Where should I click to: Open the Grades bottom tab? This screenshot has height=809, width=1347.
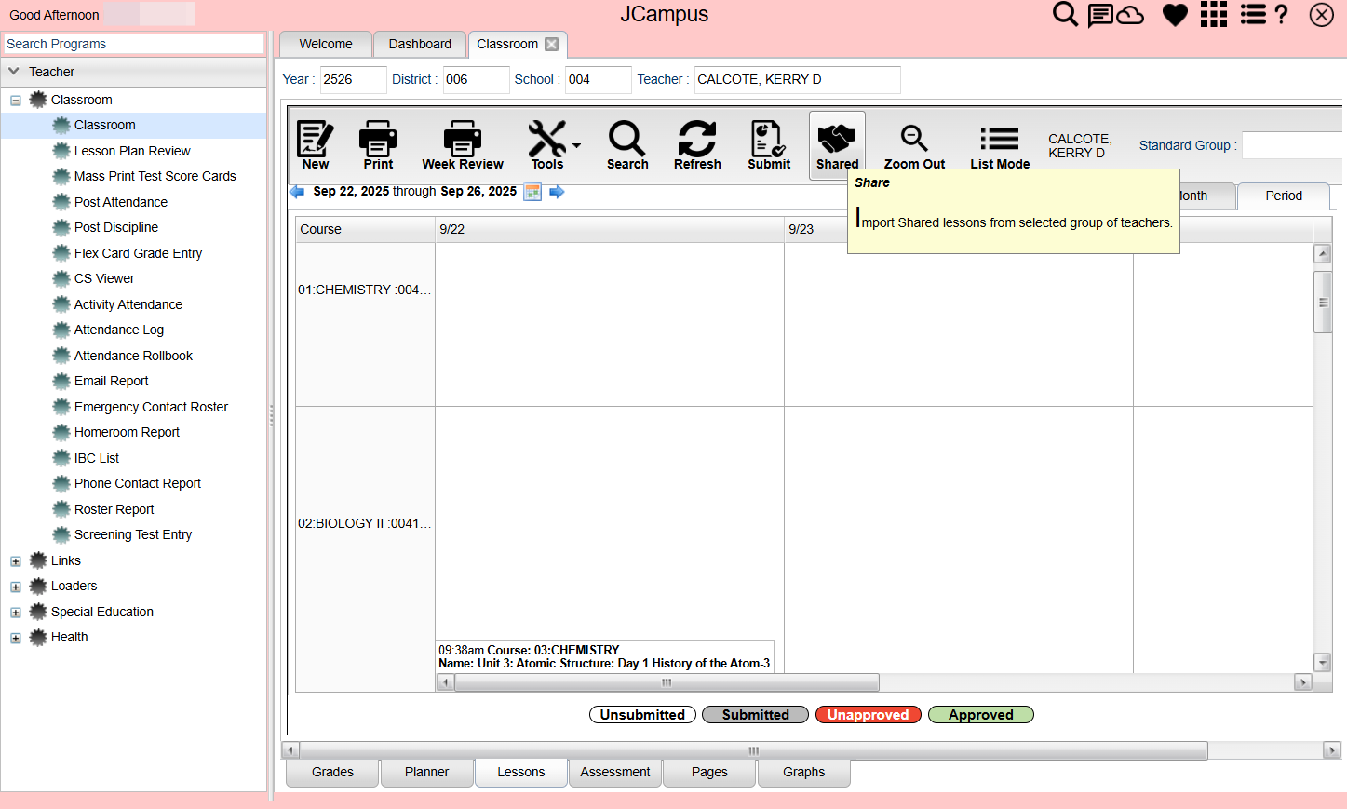pyautogui.click(x=332, y=773)
